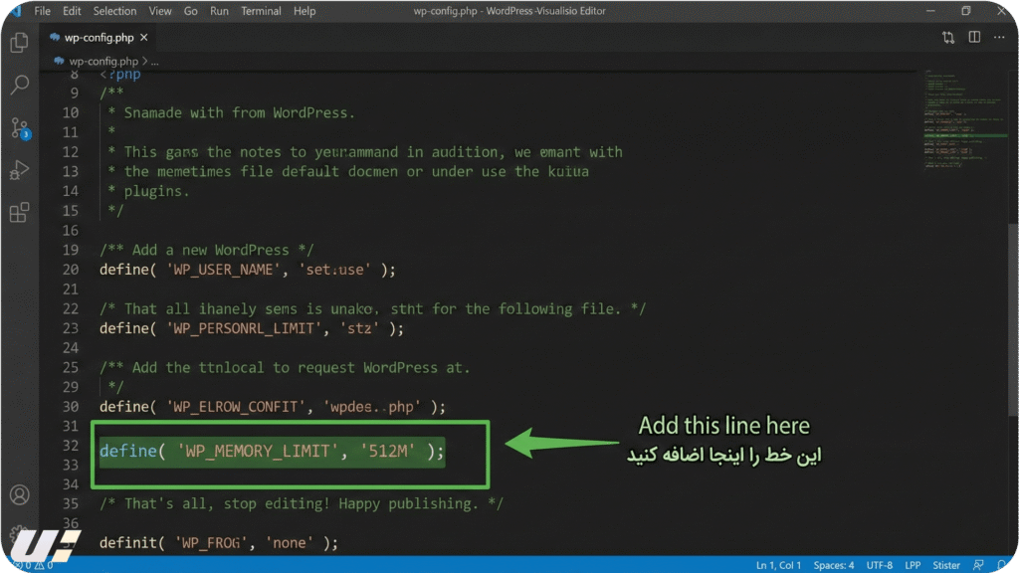The width and height of the screenshot is (1019, 573).
Task: Open the Explorer panel icon
Action: (x=18, y=44)
